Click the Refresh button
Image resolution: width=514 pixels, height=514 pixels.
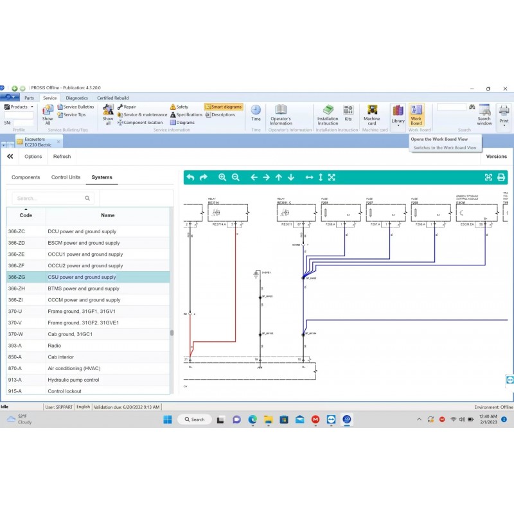(62, 156)
